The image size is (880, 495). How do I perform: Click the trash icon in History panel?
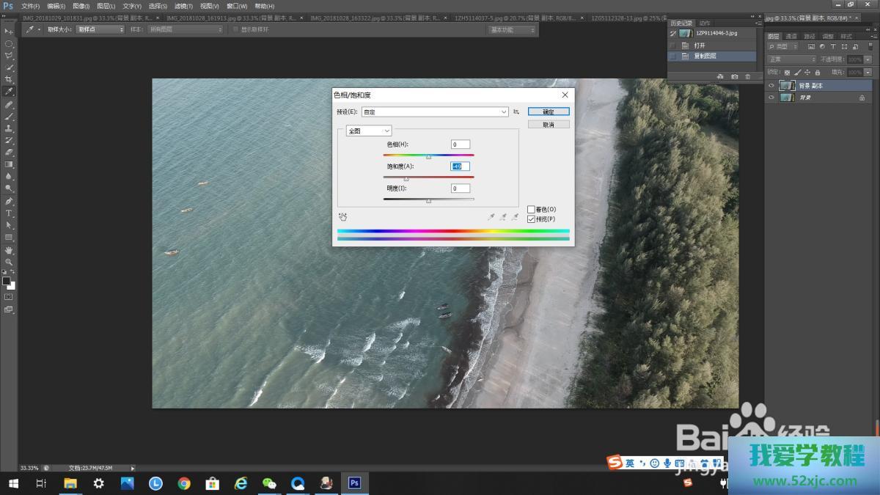(747, 76)
